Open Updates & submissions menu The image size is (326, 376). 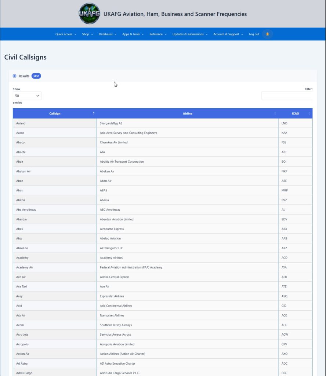190,34
